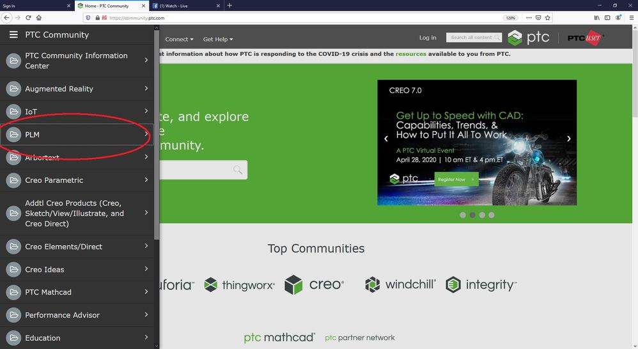This screenshot has height=349, width=638.
Task: Open page actions three-dot menu in address bar
Action: pyautogui.click(x=529, y=17)
